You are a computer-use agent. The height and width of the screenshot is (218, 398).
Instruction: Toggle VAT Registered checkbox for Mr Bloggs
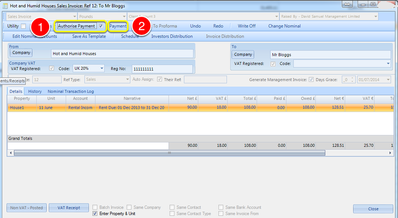point(273,64)
